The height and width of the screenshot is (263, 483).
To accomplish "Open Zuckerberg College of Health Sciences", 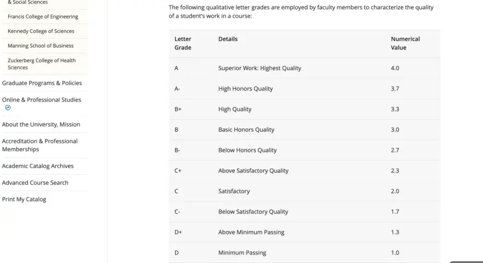I will coord(42,64).
